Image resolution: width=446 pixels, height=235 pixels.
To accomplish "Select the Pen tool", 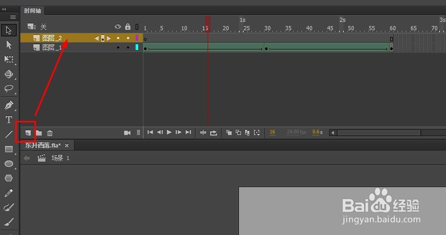I will 9,105.
